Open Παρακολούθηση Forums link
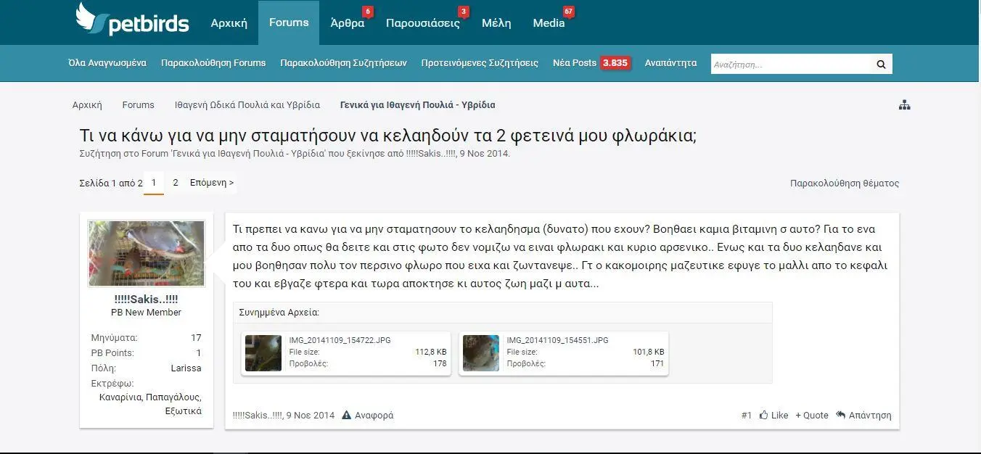This screenshot has width=981, height=454. coord(213,63)
